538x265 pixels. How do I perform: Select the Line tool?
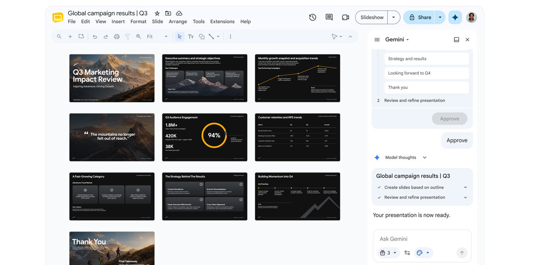click(211, 37)
